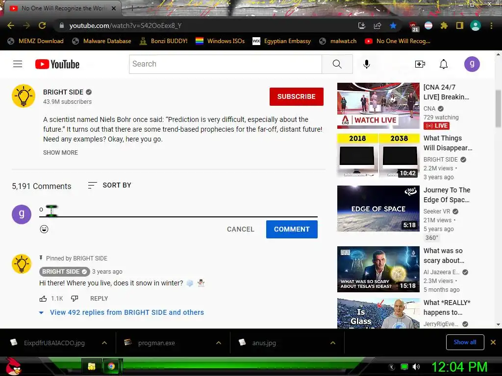502x376 pixels.
Task: Open BRIGHT SIDE channel lightbulb avatar
Action: pos(24,96)
